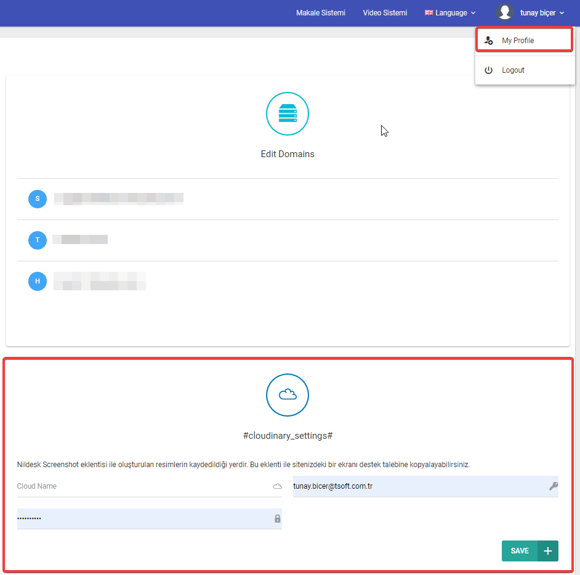Click the power icon beside Logout
The image size is (580, 575).
click(x=489, y=70)
